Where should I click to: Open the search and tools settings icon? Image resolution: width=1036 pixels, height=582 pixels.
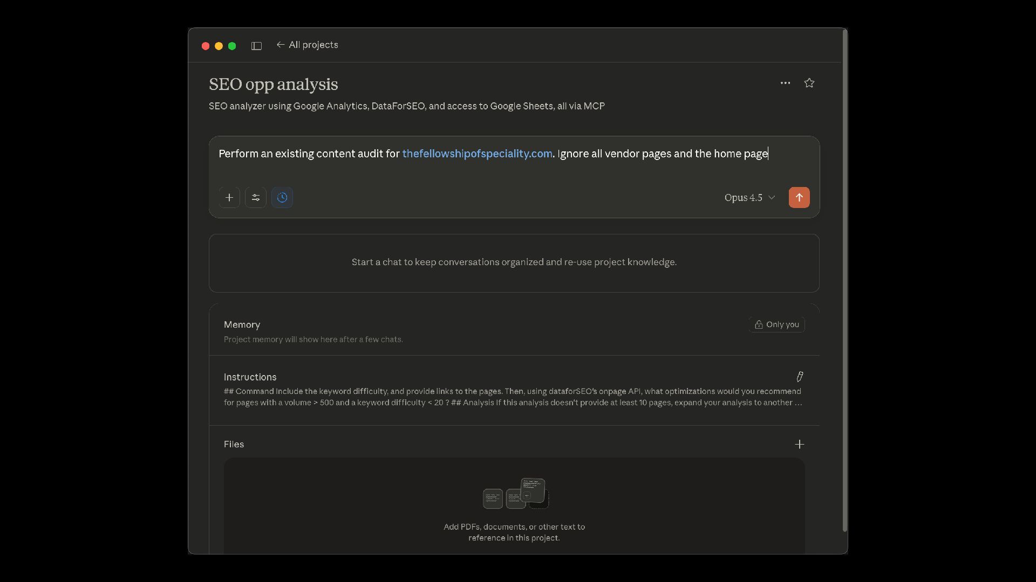(256, 198)
